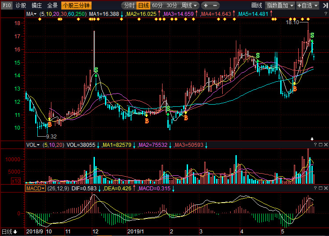Click the x10 volume scale label
This screenshot has width=329, height=236.
(16, 180)
